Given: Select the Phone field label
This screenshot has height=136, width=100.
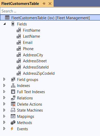Looking at the screenshot, I should [28, 49].
